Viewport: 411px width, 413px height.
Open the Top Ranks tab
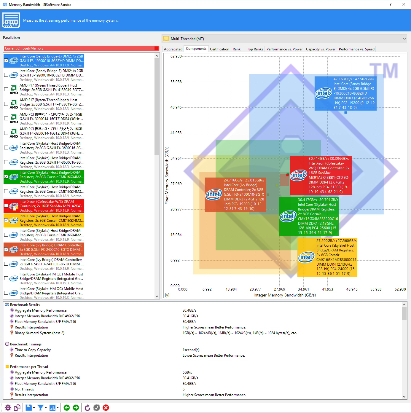point(255,49)
